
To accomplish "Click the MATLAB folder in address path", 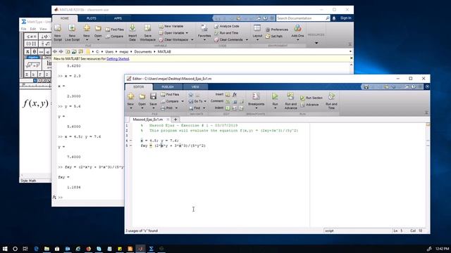I will click(x=164, y=51).
